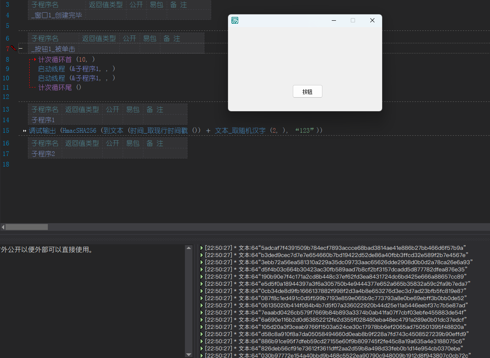Click the 公开 cell in the _按钮1_被单击 row
Viewport: 490px width, 358px height.
coord(129,49)
